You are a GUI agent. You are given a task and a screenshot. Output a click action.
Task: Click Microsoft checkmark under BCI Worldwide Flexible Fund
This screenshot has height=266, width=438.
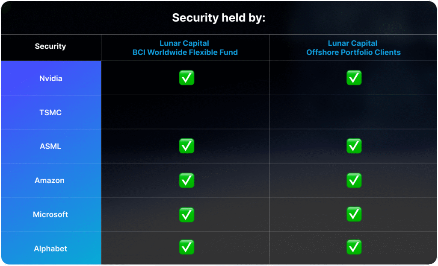point(186,215)
